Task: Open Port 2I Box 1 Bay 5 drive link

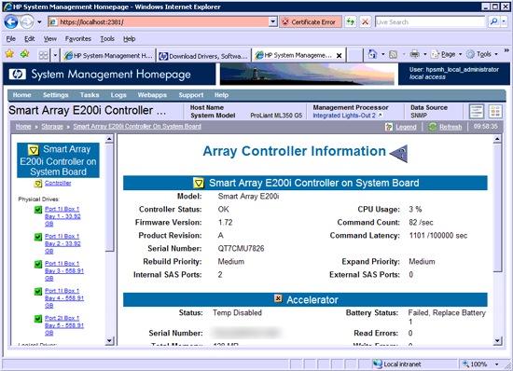Action: (64, 325)
